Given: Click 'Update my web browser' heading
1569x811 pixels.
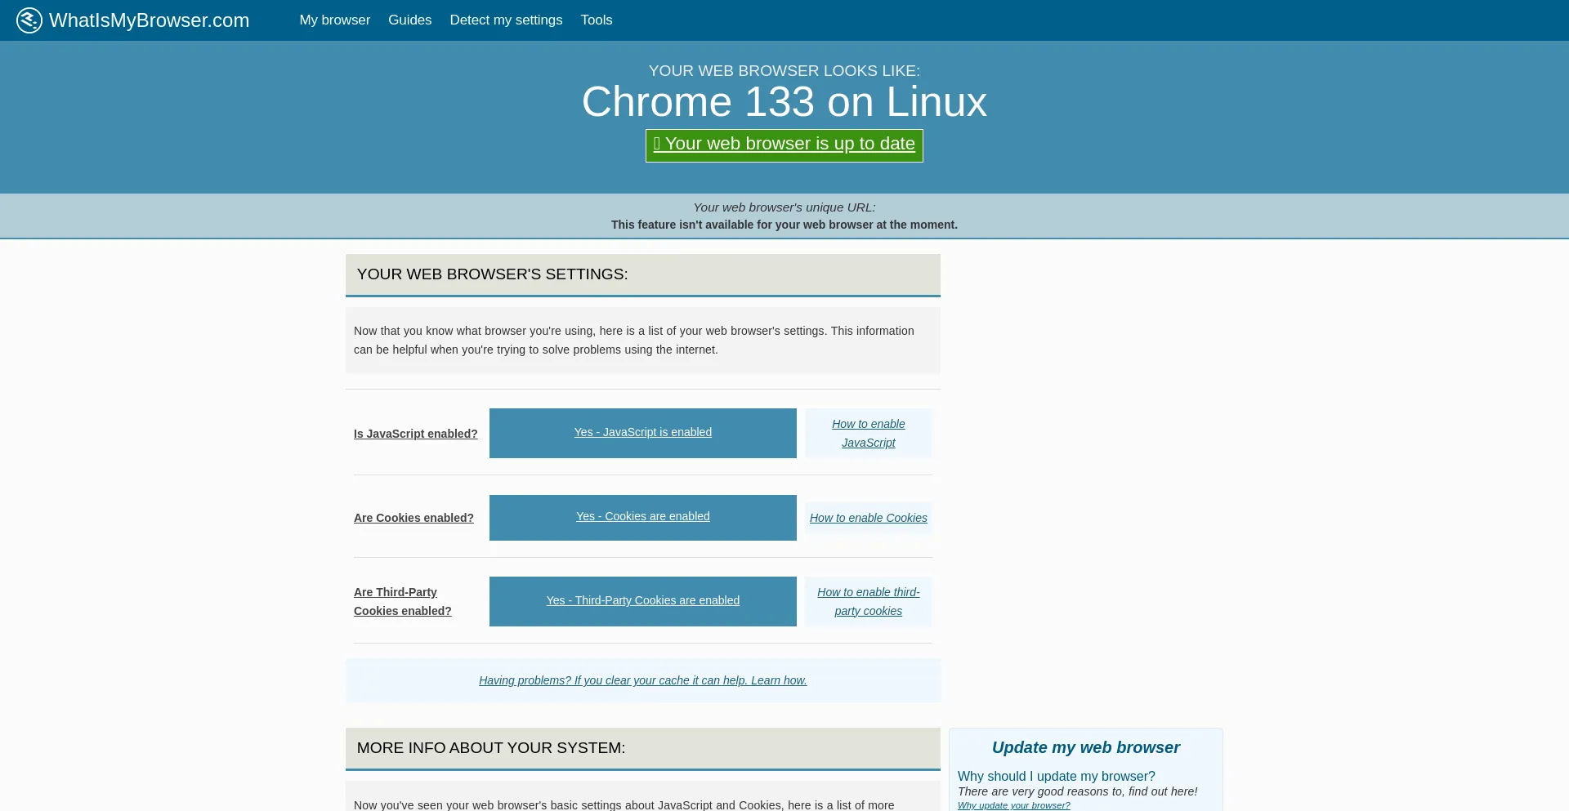Looking at the screenshot, I should point(1085,747).
